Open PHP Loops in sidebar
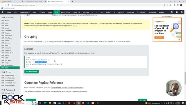 click(x=5, y=58)
